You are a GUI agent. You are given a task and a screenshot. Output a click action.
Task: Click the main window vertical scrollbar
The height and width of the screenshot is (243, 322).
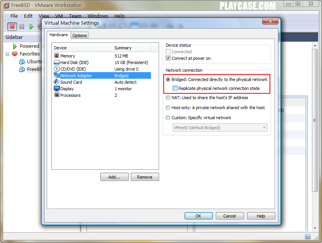[x=315, y=120]
